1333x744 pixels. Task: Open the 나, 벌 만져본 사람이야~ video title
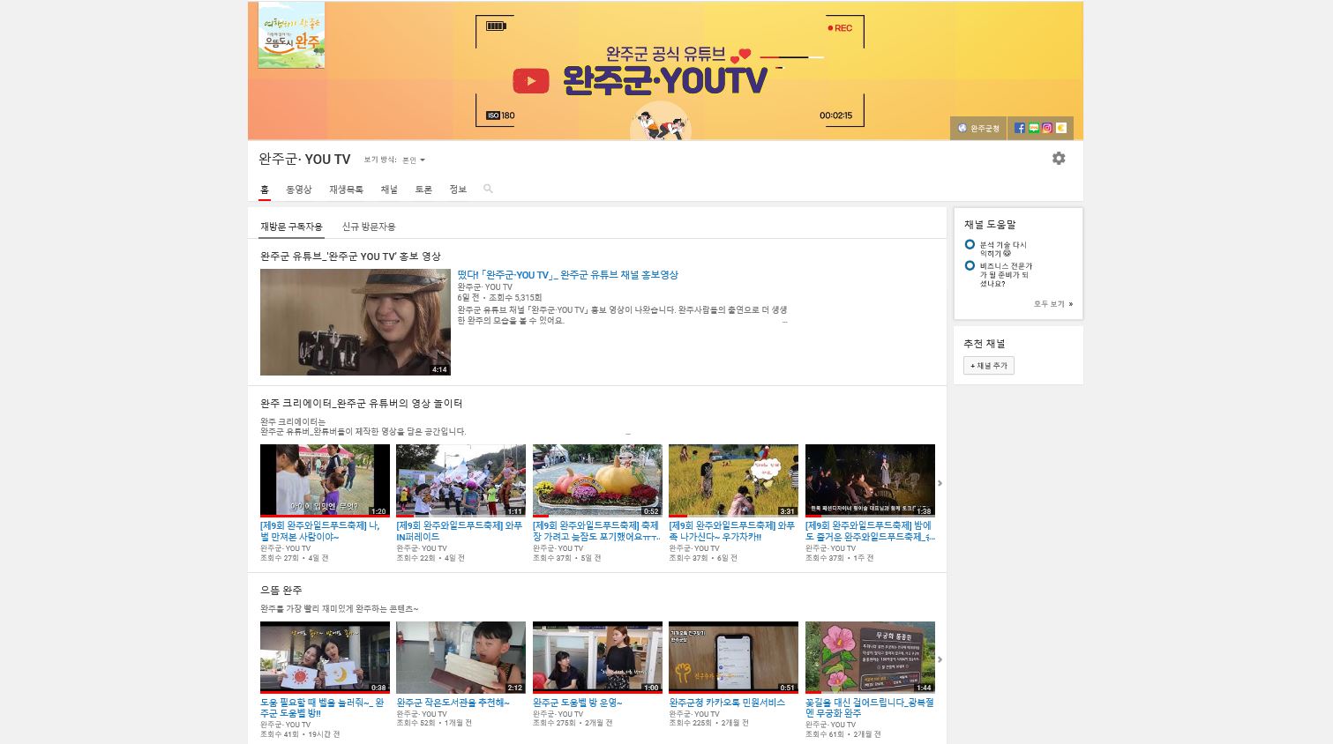(x=320, y=531)
